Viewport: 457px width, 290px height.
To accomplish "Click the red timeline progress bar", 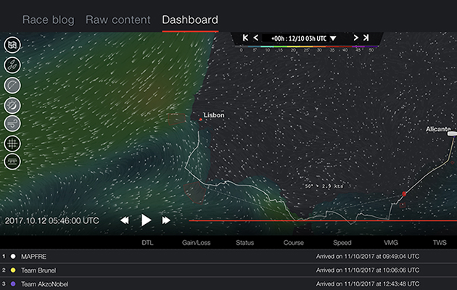I will tap(319, 221).
